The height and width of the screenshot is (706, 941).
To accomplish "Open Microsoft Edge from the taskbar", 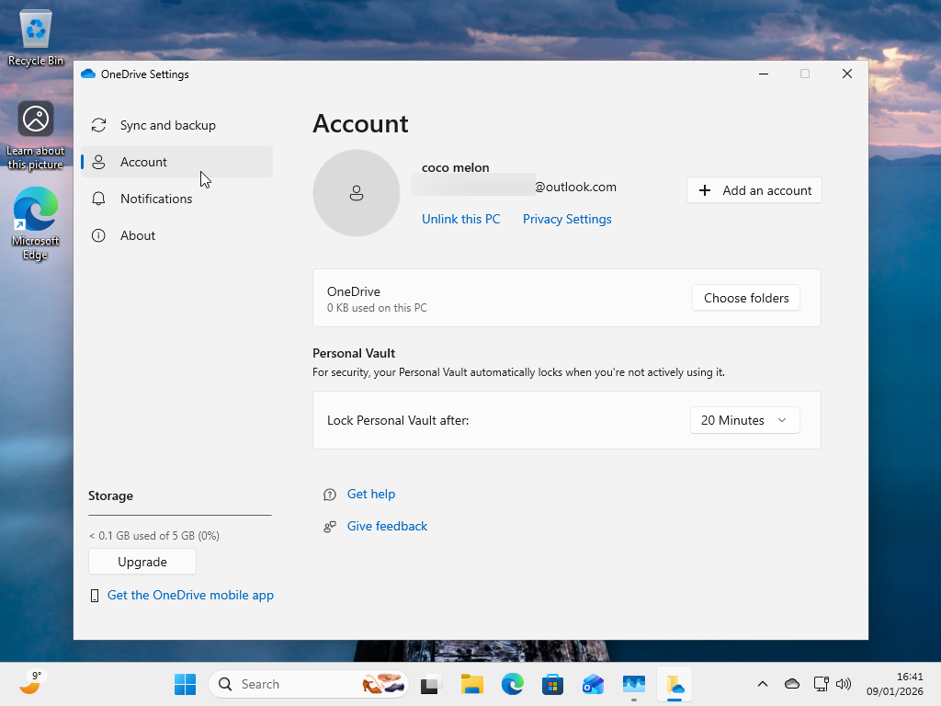I will pyautogui.click(x=512, y=684).
